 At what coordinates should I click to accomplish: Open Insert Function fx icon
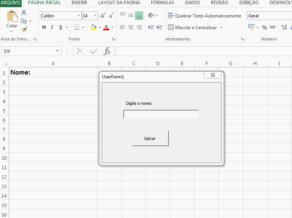click(x=107, y=51)
